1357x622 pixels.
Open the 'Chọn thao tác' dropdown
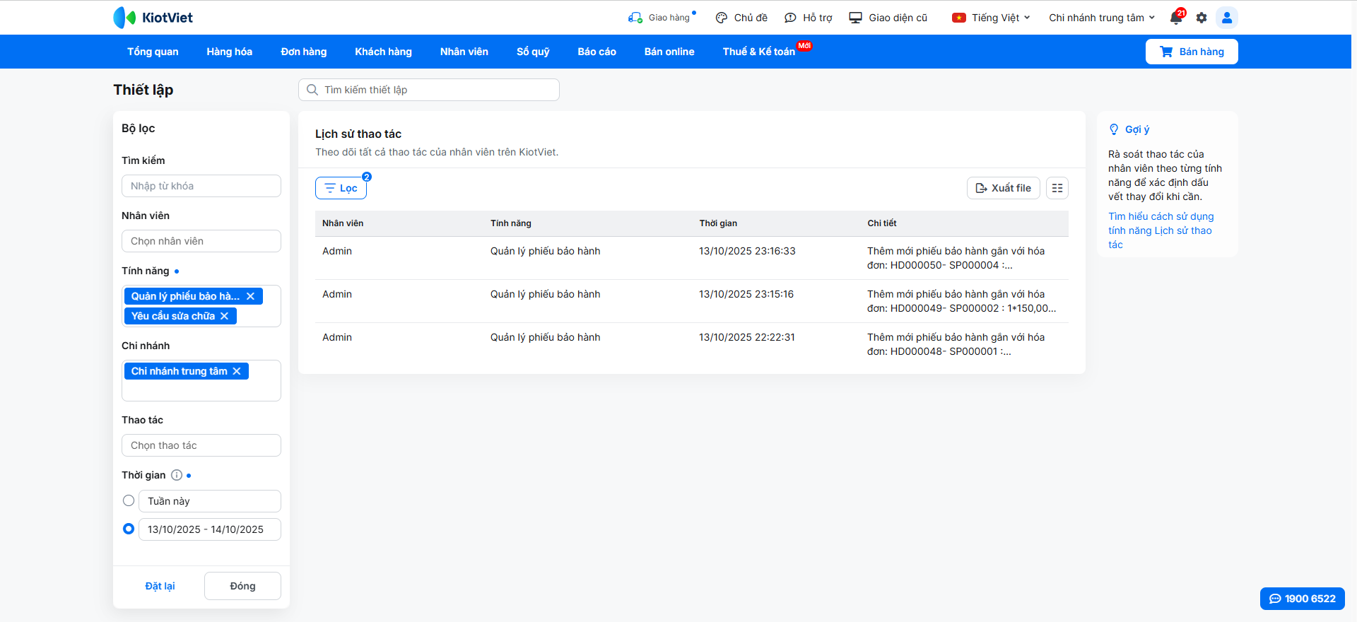[x=201, y=445]
